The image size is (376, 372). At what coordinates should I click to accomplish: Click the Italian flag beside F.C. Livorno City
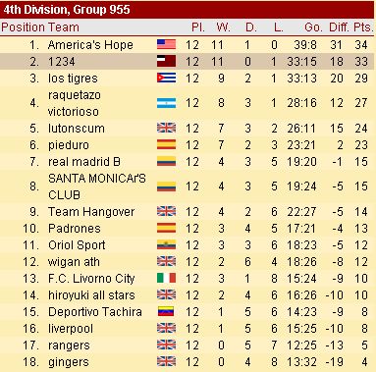[166, 278]
